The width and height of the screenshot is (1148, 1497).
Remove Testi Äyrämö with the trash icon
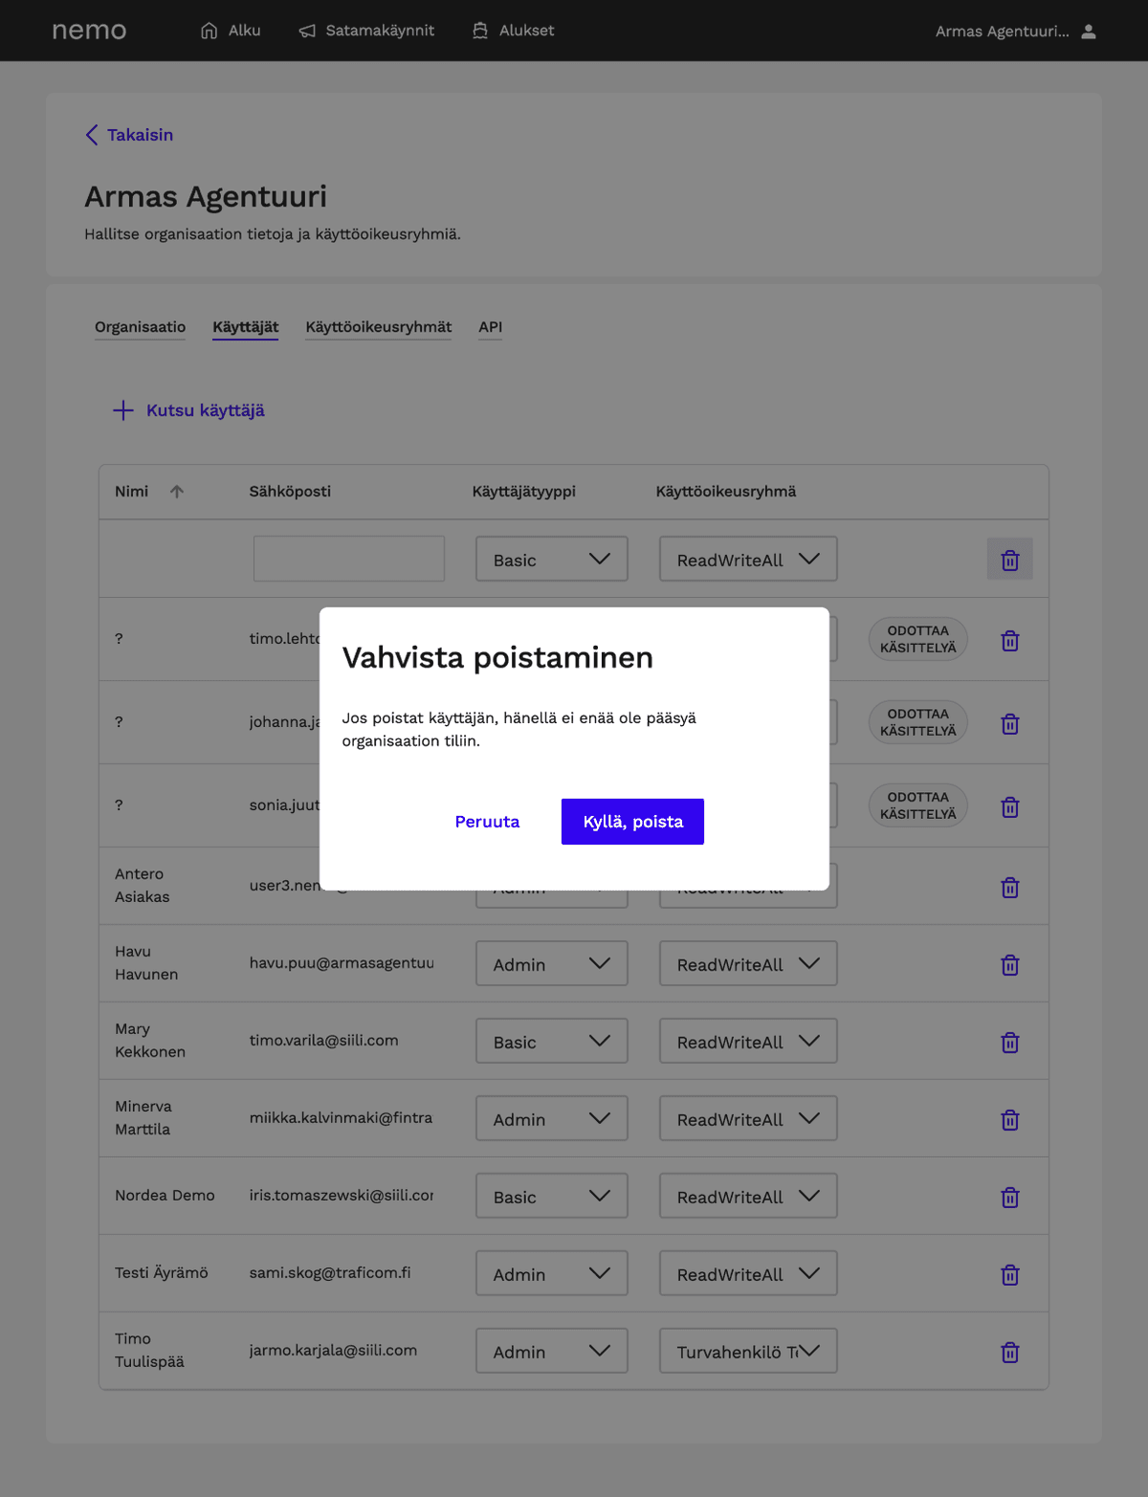click(1009, 1275)
